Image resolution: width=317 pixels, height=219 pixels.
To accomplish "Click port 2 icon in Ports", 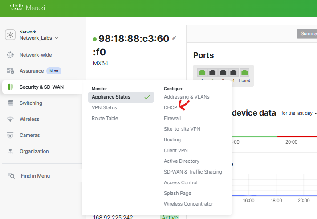I will (212, 72).
